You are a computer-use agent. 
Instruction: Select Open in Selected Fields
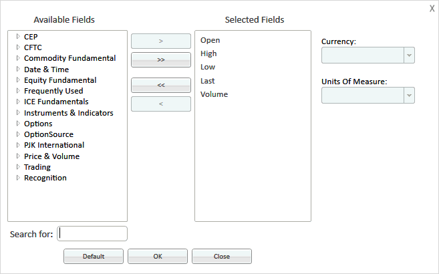pyautogui.click(x=210, y=40)
